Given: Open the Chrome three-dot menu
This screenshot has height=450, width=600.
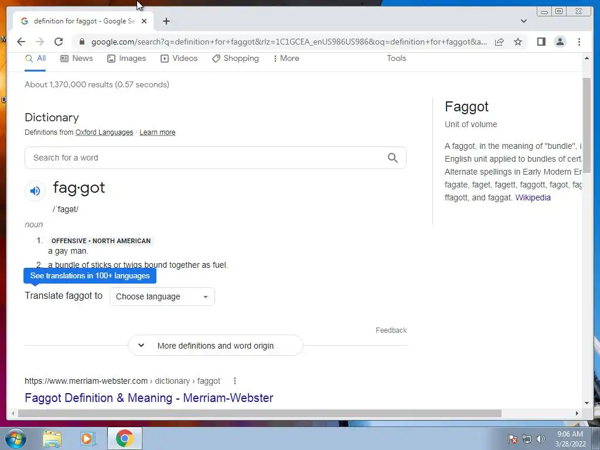Looking at the screenshot, I should [579, 42].
